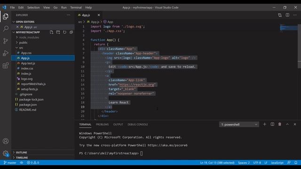
Task: Maximize the terminal panel size
Action: click(287, 124)
